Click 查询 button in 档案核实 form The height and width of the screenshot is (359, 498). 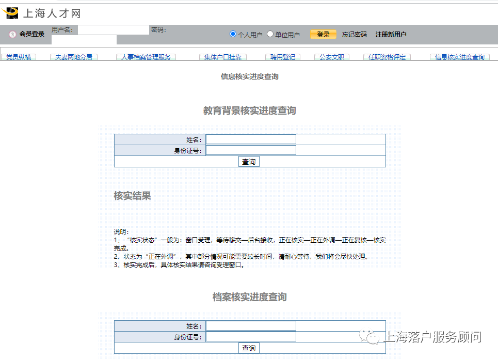pyautogui.click(x=249, y=348)
